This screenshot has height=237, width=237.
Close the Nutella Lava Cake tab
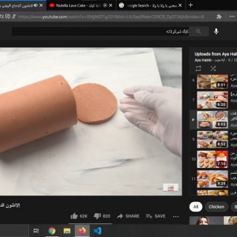point(111,5)
